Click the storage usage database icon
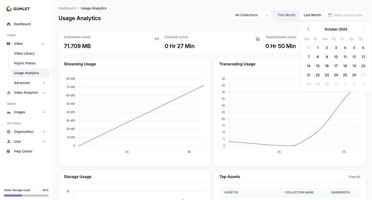 click(258, 39)
